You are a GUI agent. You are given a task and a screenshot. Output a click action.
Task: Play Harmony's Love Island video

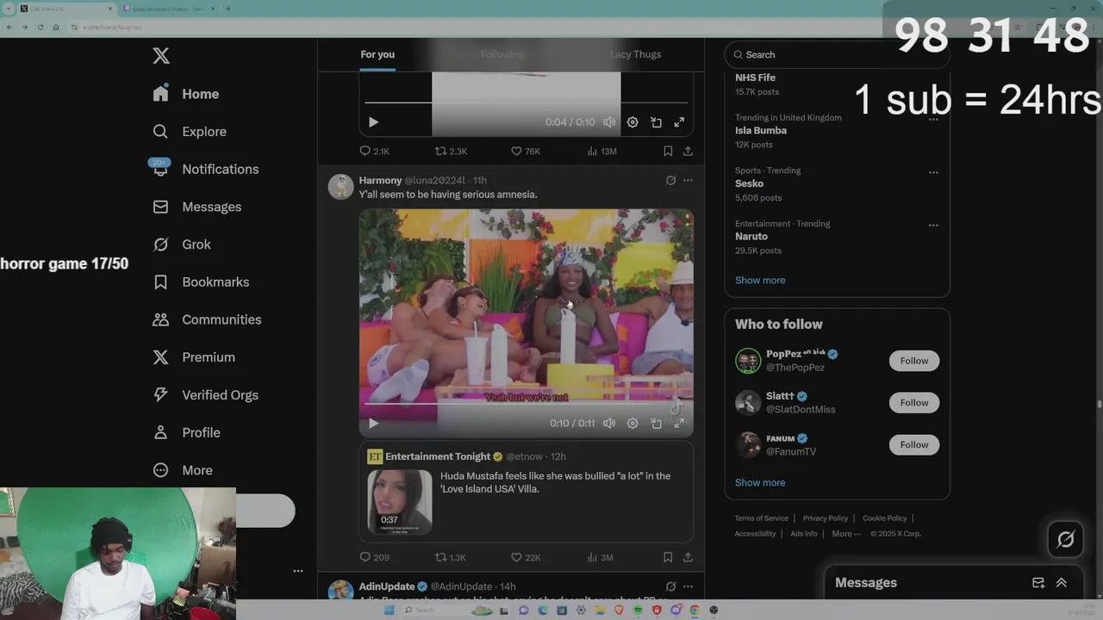tap(373, 424)
